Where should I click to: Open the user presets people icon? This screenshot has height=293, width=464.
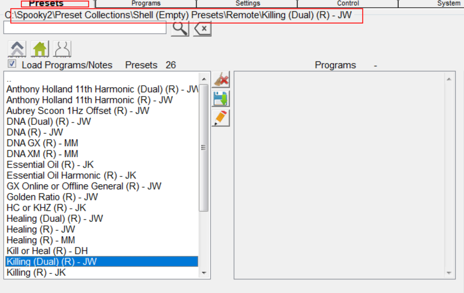pyautogui.click(x=62, y=49)
